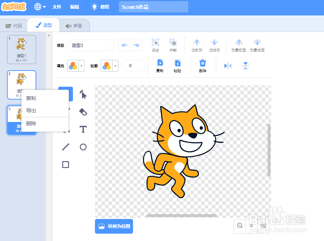
Task: Open the 编辑 menu
Action: 75,7
